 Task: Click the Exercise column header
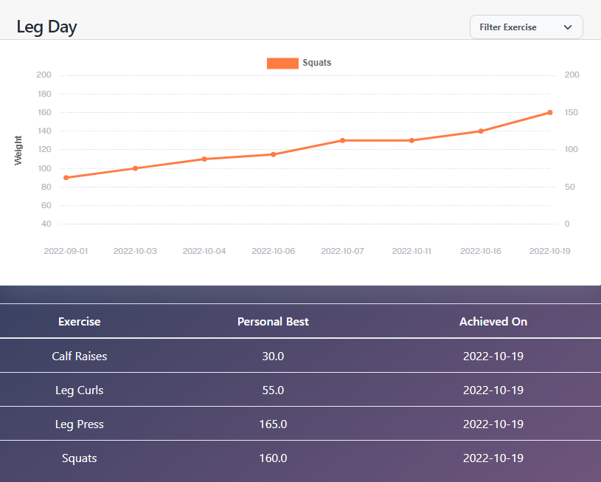80,322
